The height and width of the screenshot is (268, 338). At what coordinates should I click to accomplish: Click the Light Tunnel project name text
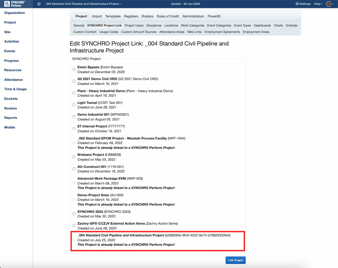point(87,103)
